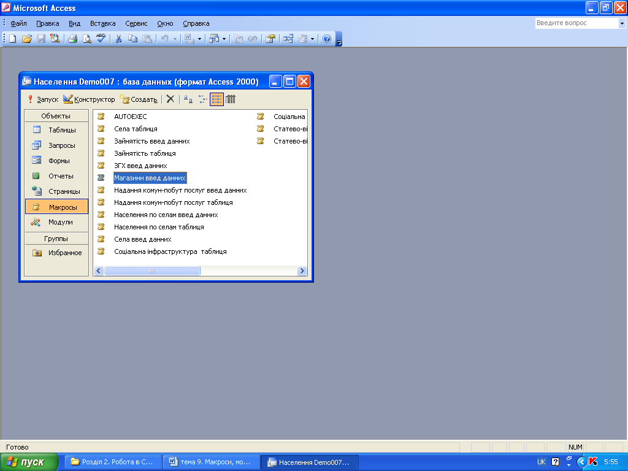The image size is (628, 471).
Task: Click the Запуск button
Action: tap(43, 99)
